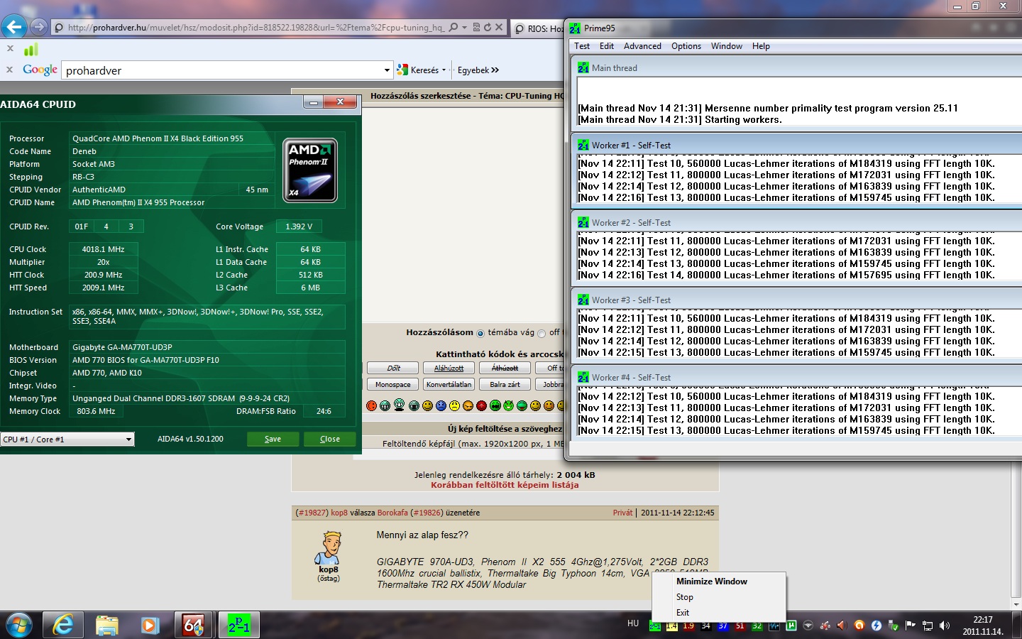This screenshot has width=1022, height=639.
Task: Open the media player taskbar icon
Action: (x=150, y=625)
